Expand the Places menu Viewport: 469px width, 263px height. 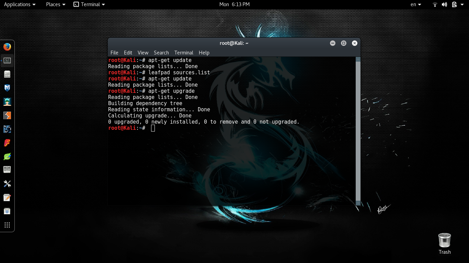[56, 4]
